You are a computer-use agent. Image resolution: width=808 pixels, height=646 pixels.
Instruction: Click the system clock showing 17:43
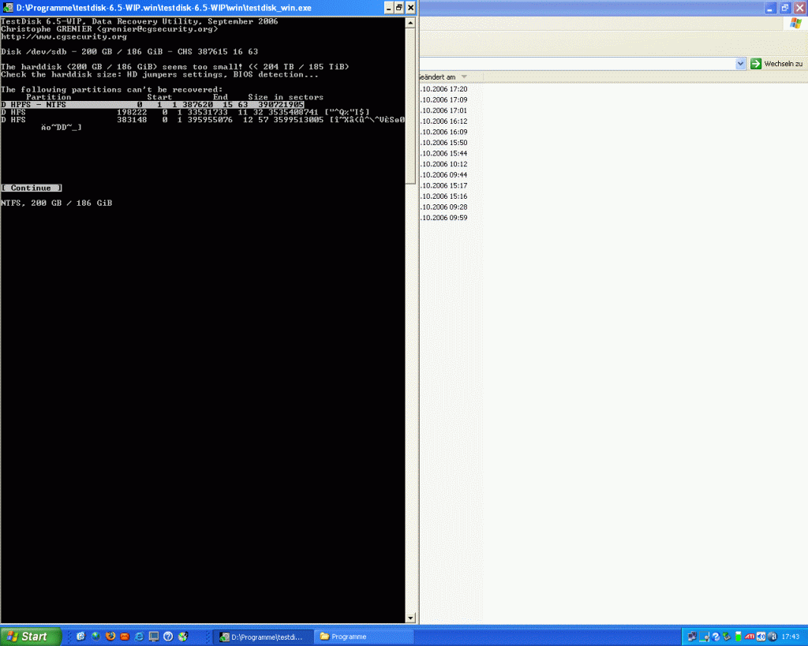coord(791,637)
